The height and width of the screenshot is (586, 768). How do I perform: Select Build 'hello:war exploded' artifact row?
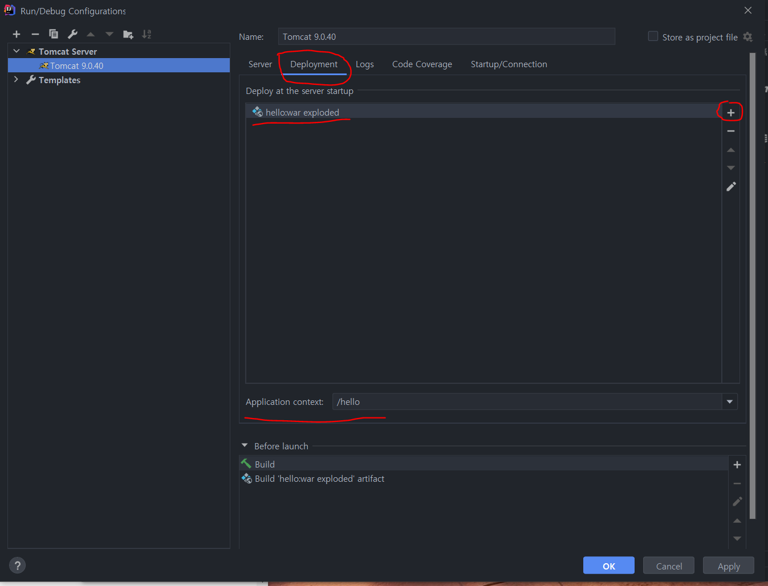click(483, 478)
